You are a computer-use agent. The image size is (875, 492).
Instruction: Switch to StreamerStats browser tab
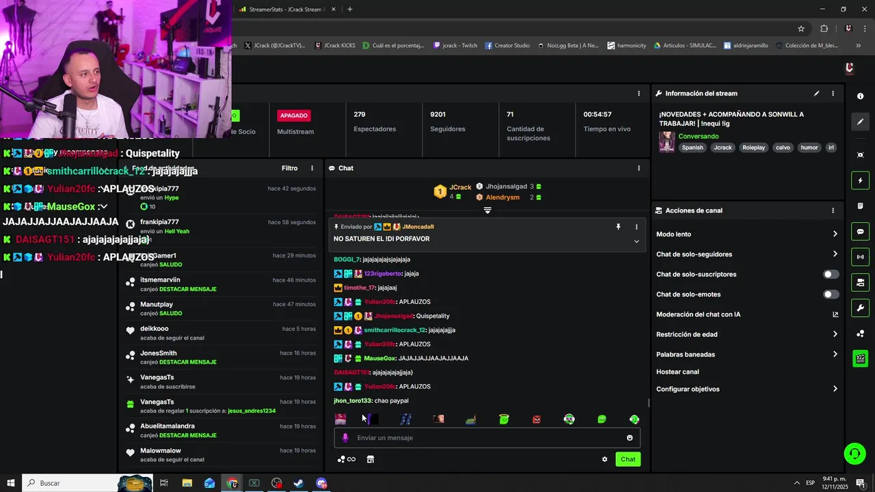coord(286,10)
